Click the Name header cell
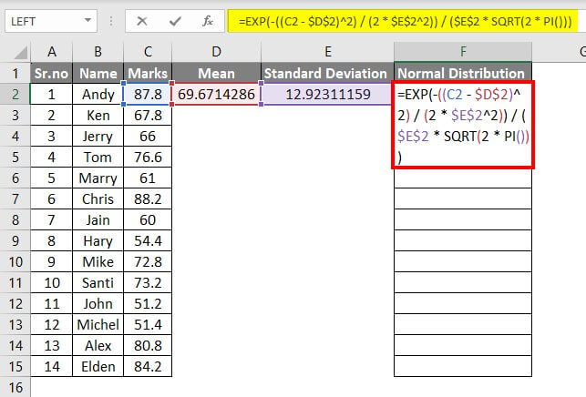This screenshot has height=397, width=586. click(98, 73)
